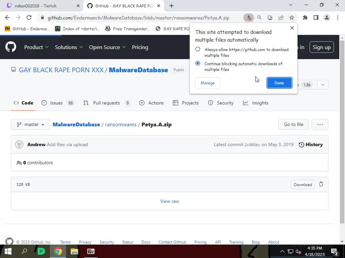
Task: Open the star list dropdown arrow
Action: pyautogui.click(x=323, y=85)
